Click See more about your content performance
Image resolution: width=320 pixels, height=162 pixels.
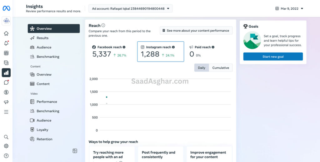click(x=196, y=30)
